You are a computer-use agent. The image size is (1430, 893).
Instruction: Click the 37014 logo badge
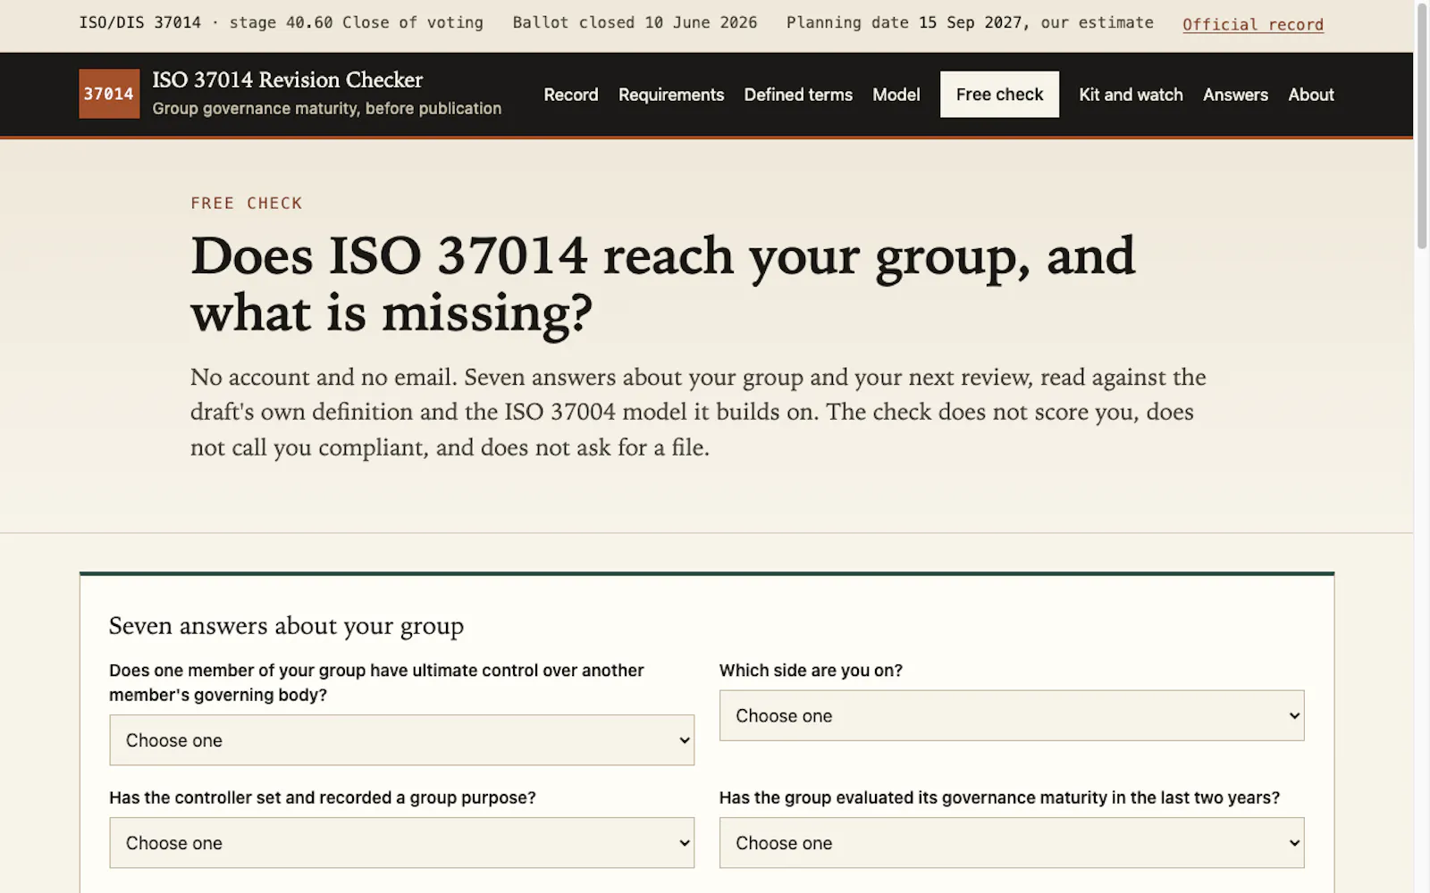point(109,94)
